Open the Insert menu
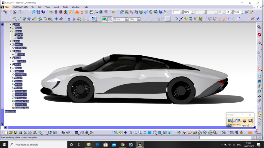Viewport: 264px width, 148px height. (56, 7)
